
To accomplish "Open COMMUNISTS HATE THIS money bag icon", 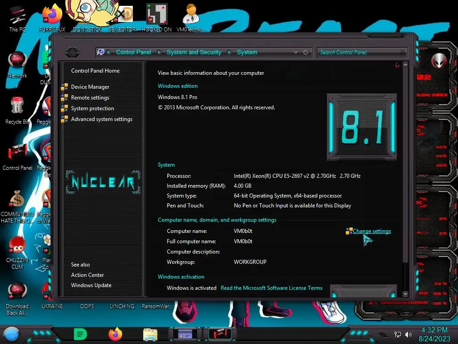I will tap(17, 206).
